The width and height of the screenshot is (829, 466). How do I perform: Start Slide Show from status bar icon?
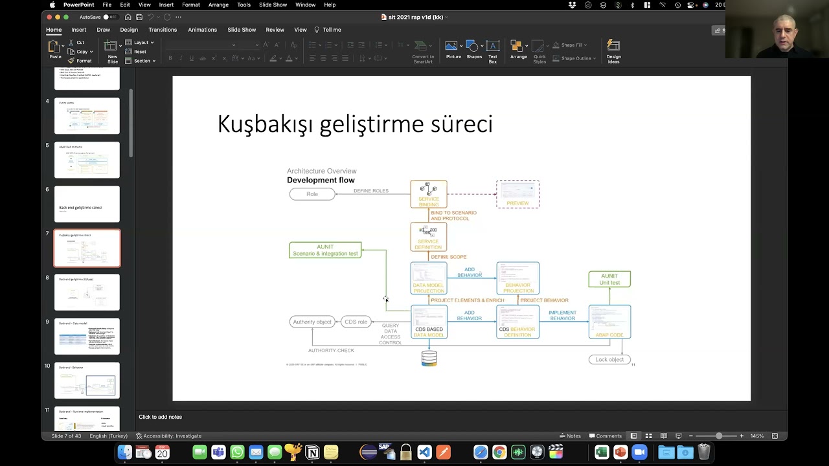678,436
